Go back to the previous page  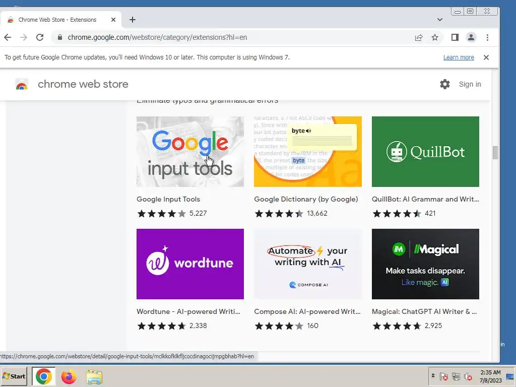[x=8, y=37]
